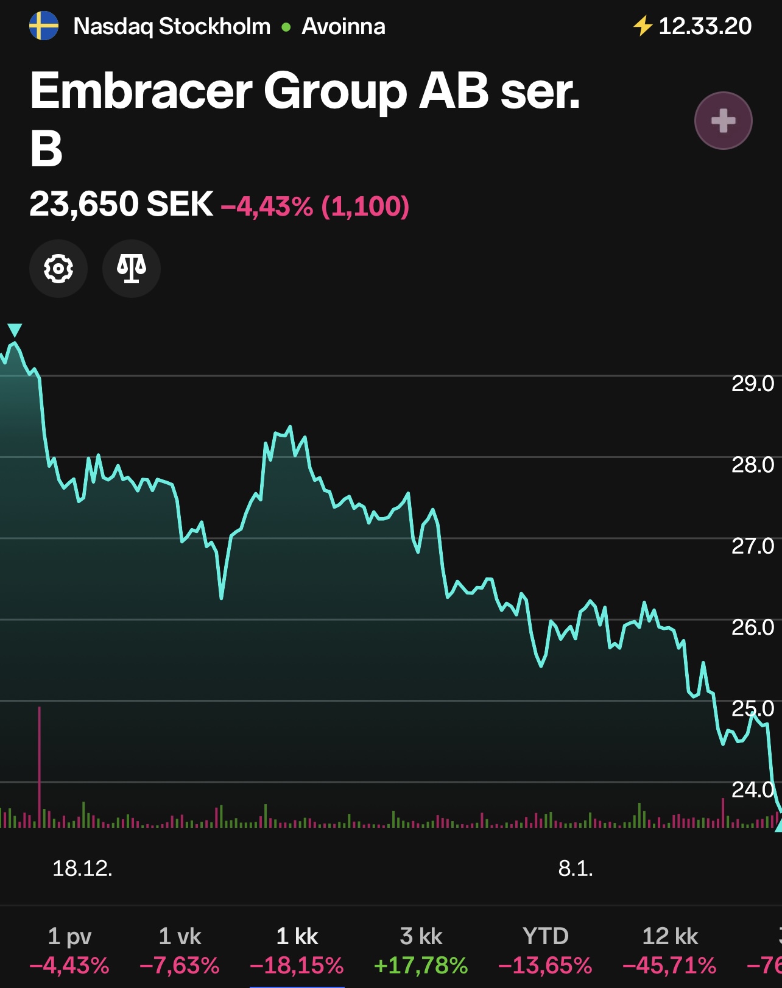This screenshot has height=988, width=782.
Task: Tap the lightning bolt real-time icon
Action: point(643,26)
